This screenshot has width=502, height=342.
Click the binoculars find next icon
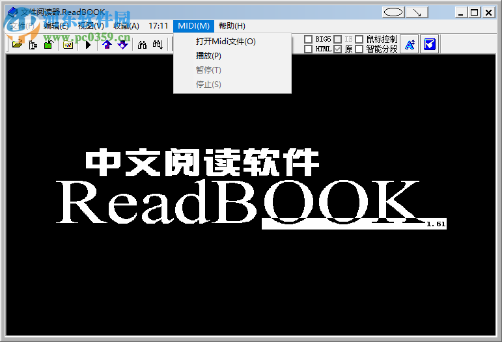click(x=158, y=45)
